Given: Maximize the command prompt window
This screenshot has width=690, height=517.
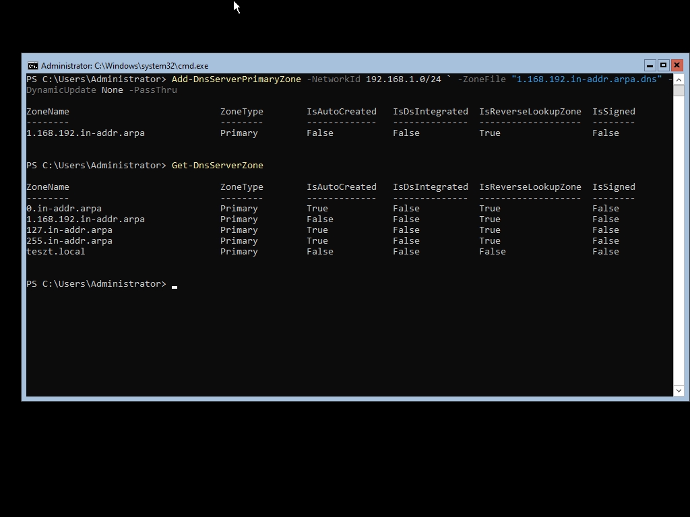Looking at the screenshot, I should pos(663,65).
